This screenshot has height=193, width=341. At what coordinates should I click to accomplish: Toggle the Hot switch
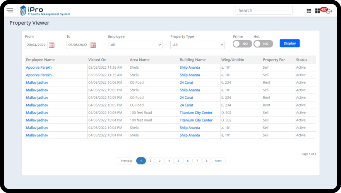tap(263, 44)
